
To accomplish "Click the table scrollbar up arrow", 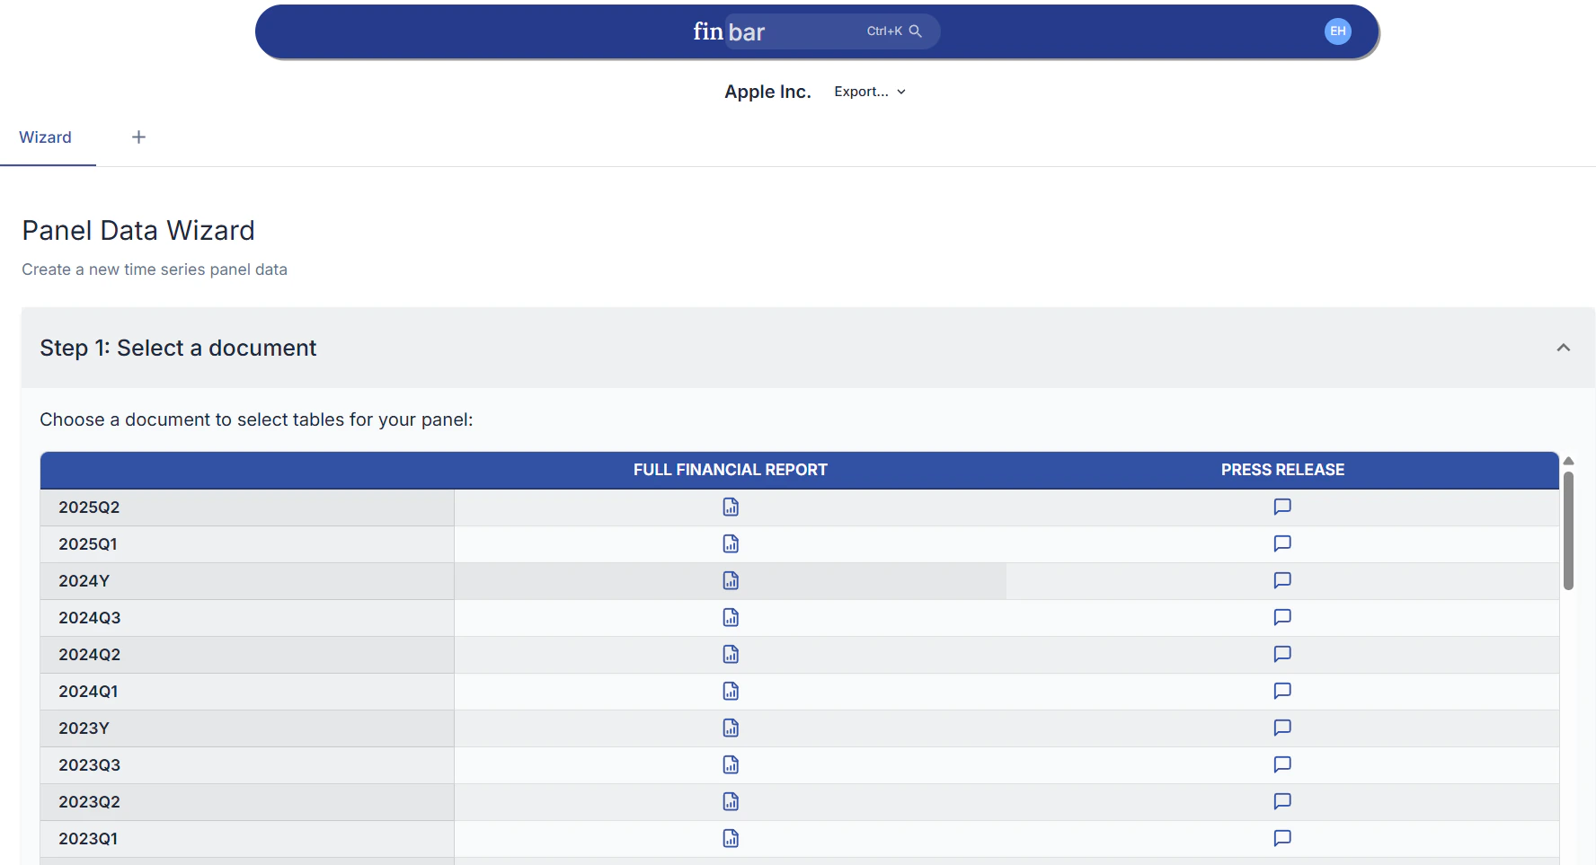I will click(x=1568, y=461).
